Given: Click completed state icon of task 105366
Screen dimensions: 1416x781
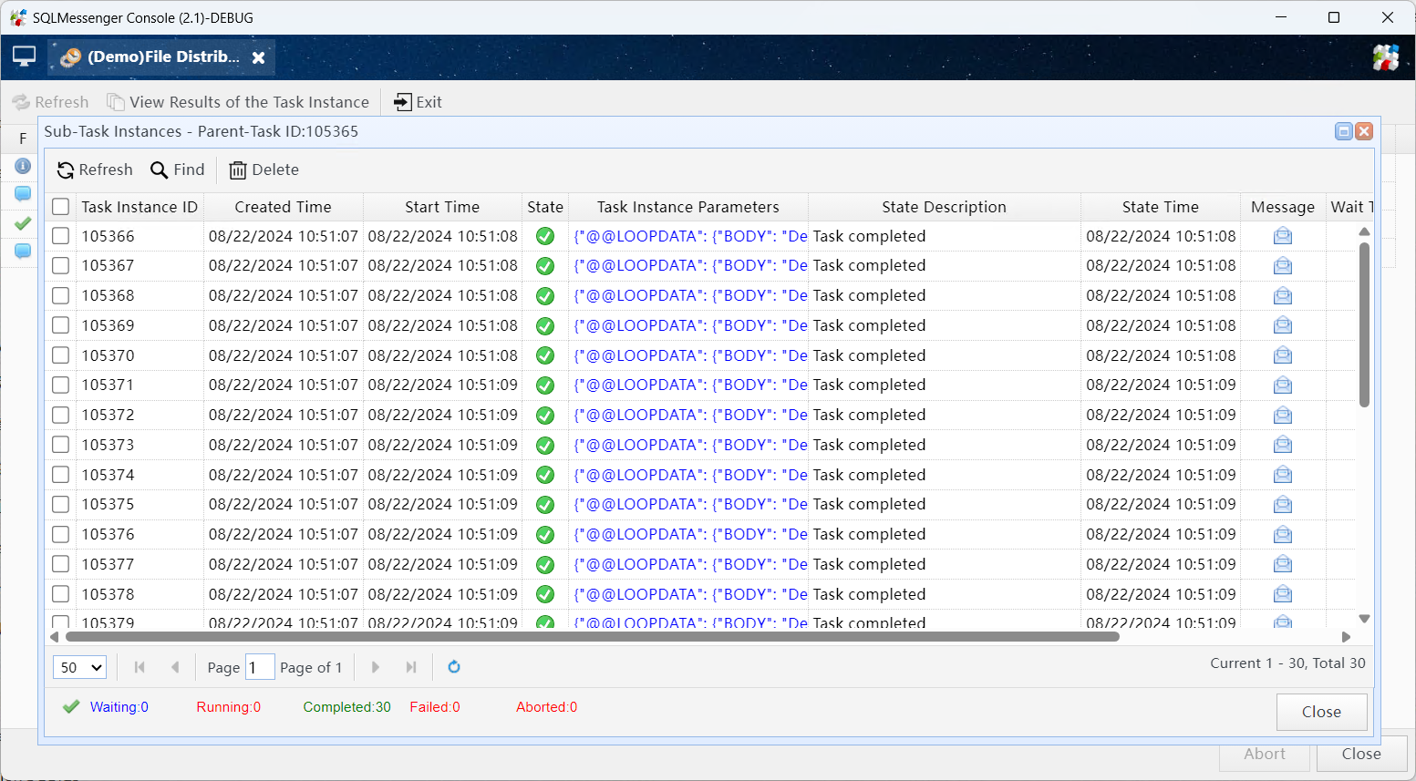Looking at the screenshot, I should (545, 236).
